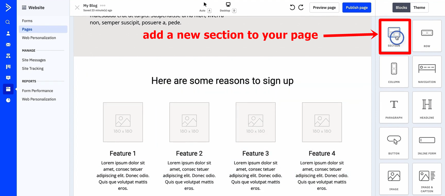The image size is (445, 196).
Task: Click the Preview page button
Action: 324,8
